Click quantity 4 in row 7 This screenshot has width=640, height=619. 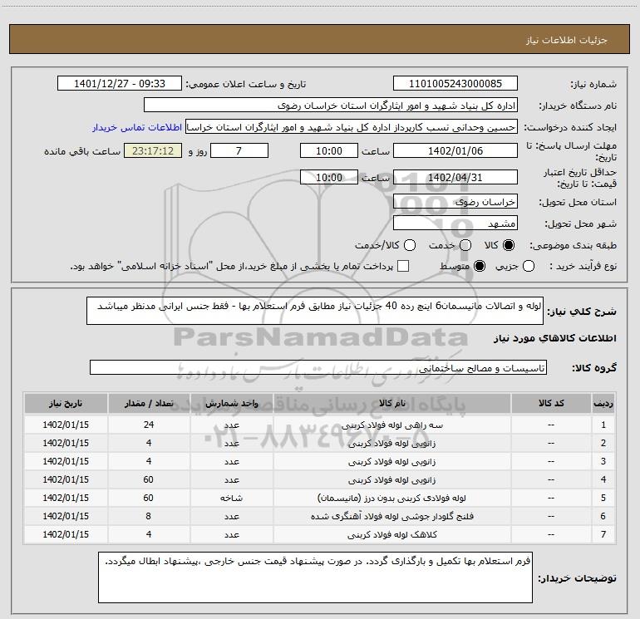click(149, 534)
